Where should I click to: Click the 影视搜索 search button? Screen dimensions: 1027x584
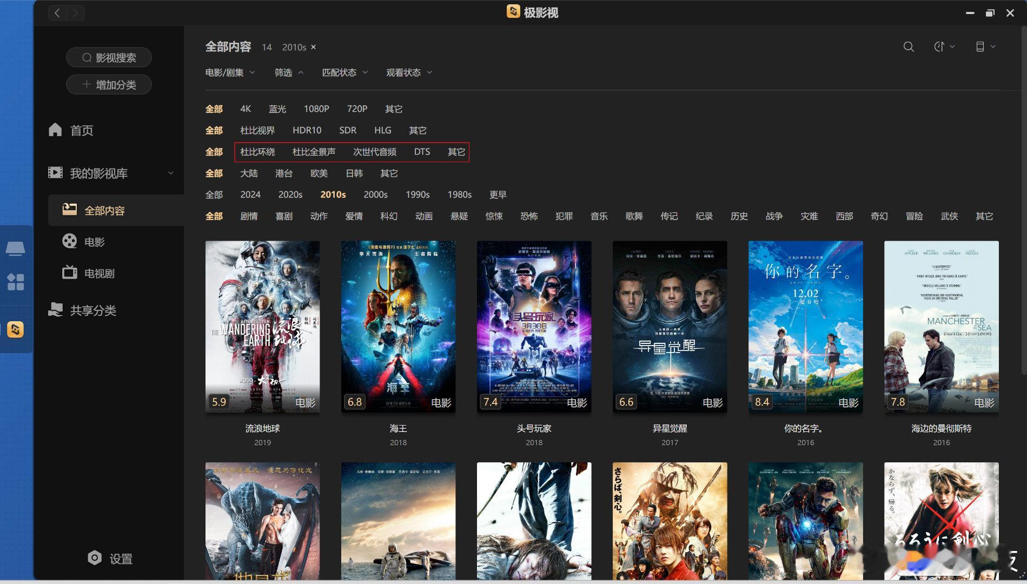pyautogui.click(x=109, y=57)
